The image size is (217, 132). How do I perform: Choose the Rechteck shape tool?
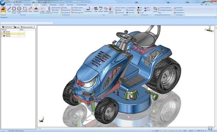tap(25, 9)
